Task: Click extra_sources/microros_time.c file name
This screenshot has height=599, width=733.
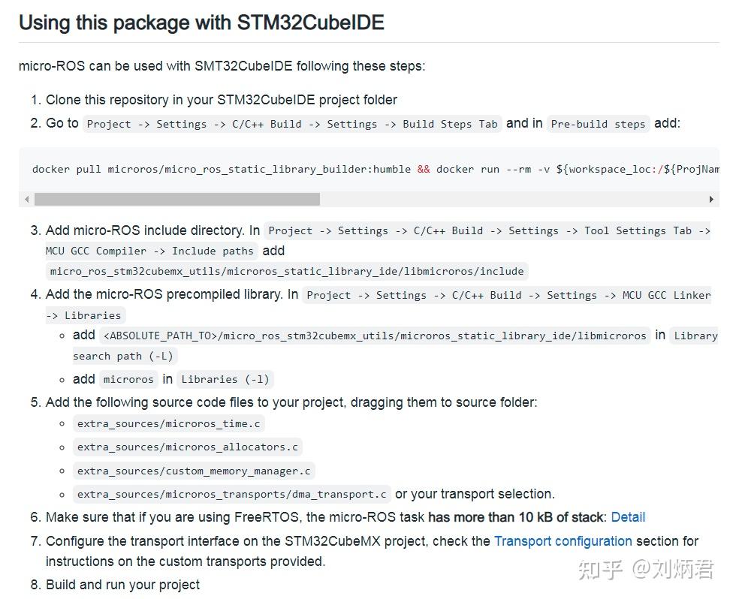Action: coord(168,424)
